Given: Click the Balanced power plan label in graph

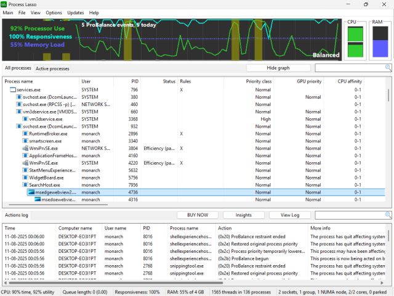Looking at the screenshot, I should [326, 55].
